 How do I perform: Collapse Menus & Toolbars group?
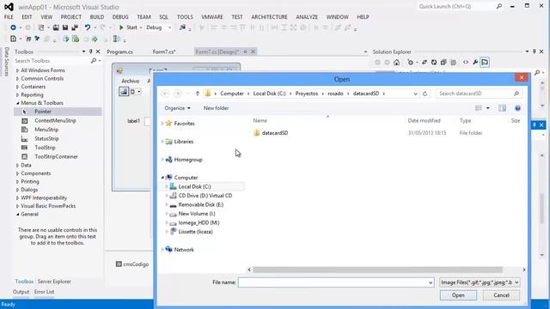[17, 103]
